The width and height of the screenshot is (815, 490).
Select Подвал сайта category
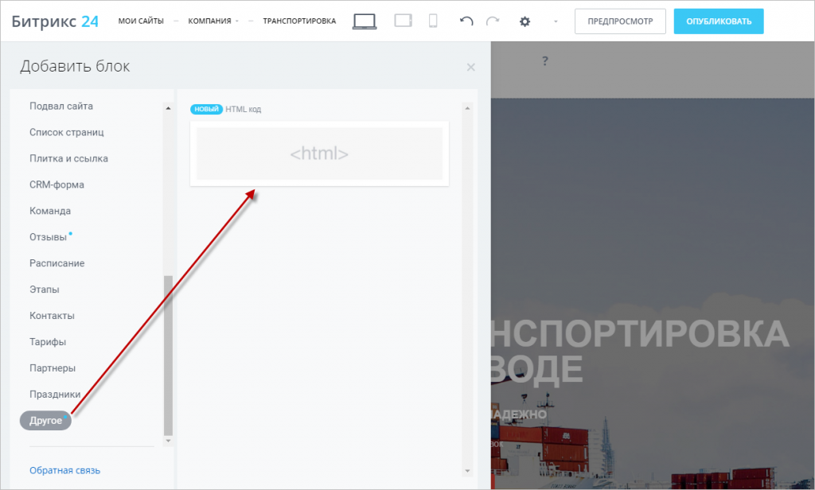tap(61, 106)
